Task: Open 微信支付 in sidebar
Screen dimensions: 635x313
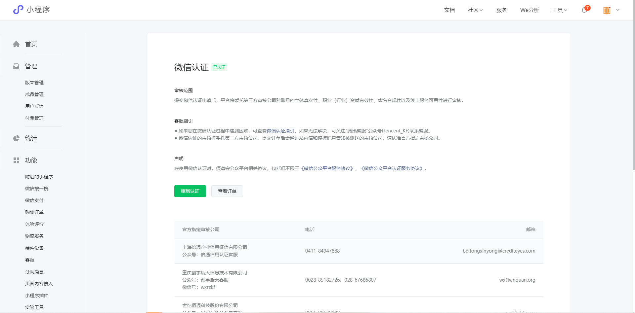Action: click(34, 200)
